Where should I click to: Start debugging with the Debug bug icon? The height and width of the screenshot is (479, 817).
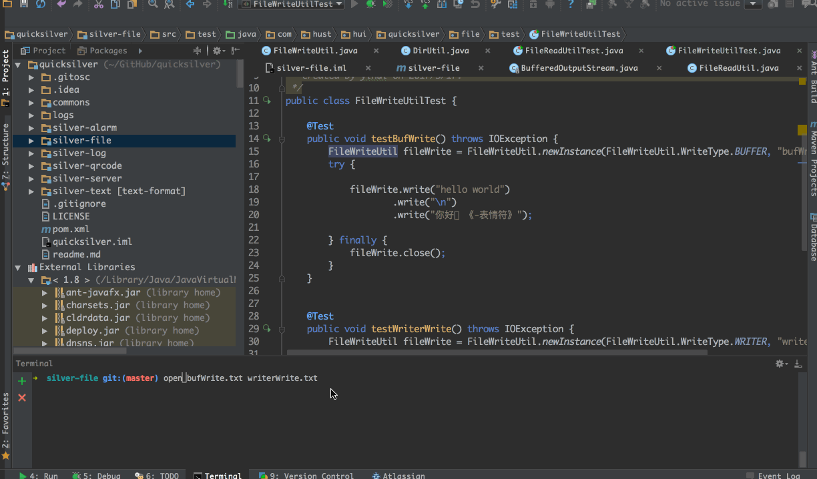tap(370, 4)
